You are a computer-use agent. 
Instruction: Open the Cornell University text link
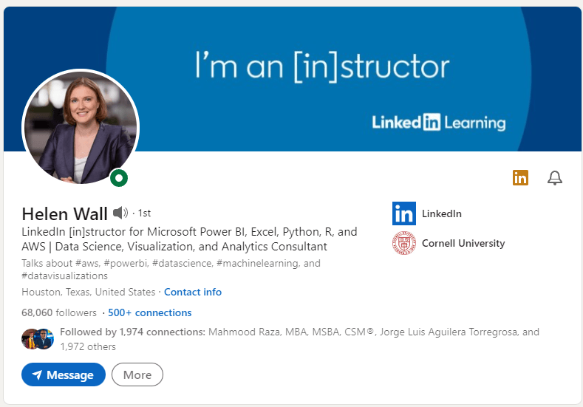pos(463,243)
